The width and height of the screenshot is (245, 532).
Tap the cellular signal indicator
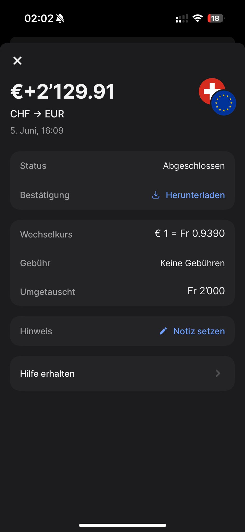(x=182, y=18)
